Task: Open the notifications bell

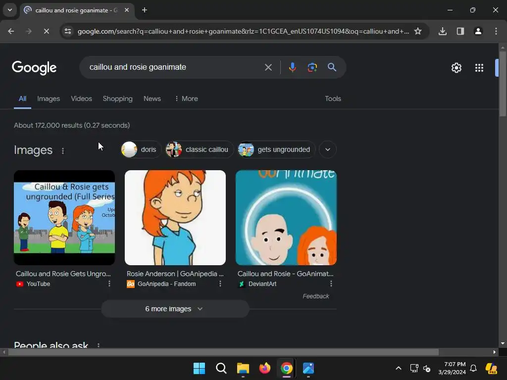Action: pos(473,368)
